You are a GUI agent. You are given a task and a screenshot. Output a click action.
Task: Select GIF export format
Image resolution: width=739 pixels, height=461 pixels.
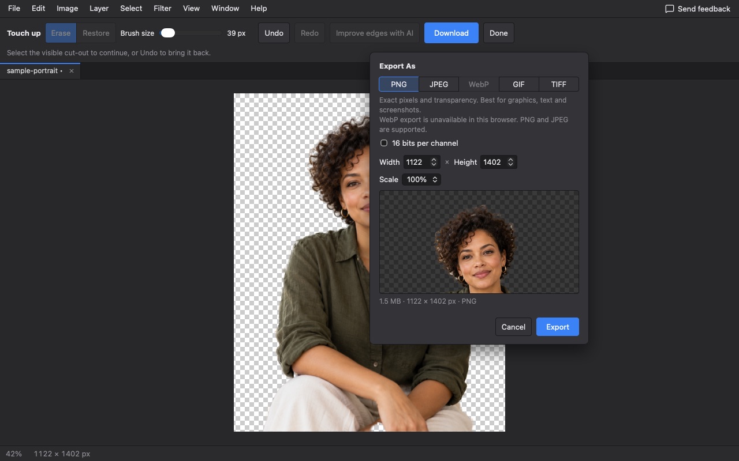(x=518, y=84)
